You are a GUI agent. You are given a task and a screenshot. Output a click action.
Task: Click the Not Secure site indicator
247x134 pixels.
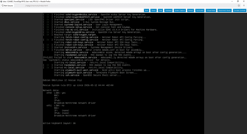pos(7,6)
